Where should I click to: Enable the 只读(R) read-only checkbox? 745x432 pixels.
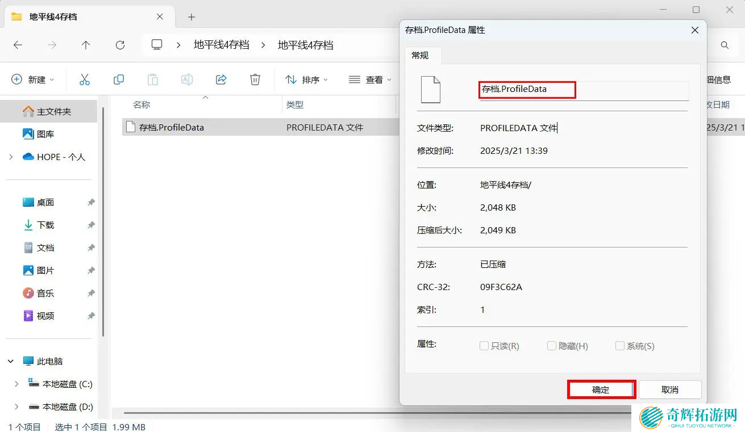pyautogui.click(x=484, y=346)
